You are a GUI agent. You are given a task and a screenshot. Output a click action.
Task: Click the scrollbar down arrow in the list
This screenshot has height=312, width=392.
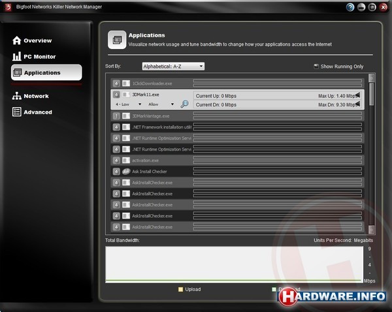click(372, 229)
